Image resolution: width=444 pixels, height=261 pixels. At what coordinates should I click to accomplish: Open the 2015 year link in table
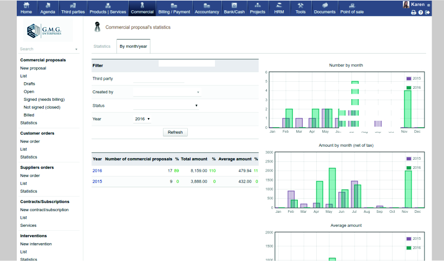coord(97,181)
